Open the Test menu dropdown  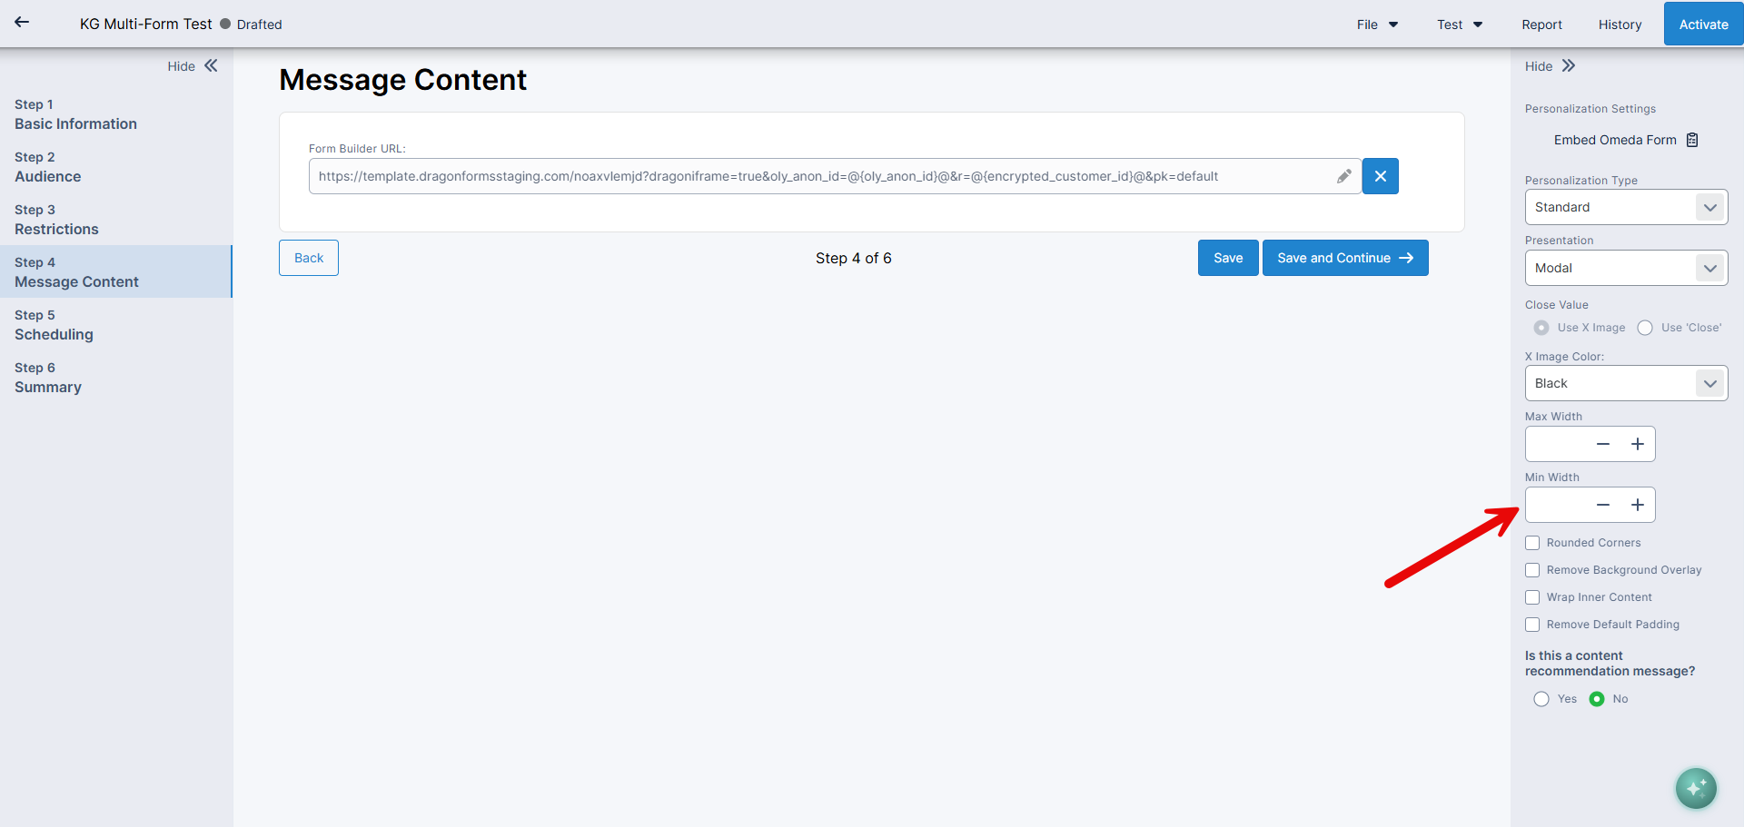pos(1460,25)
